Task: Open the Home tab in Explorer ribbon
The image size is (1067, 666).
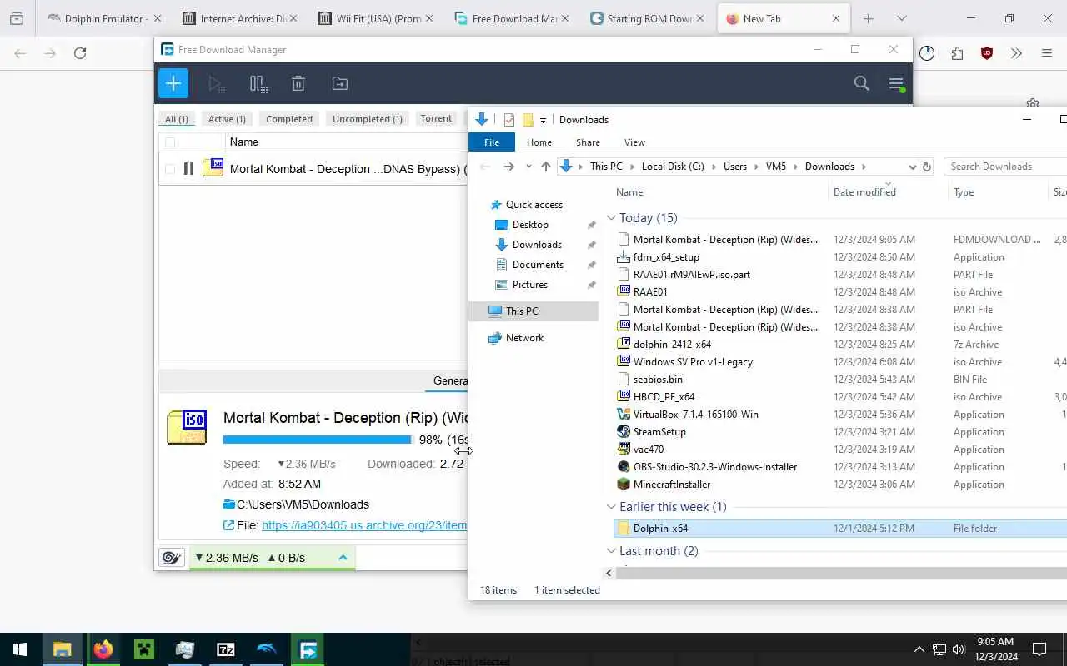Action: (539, 142)
